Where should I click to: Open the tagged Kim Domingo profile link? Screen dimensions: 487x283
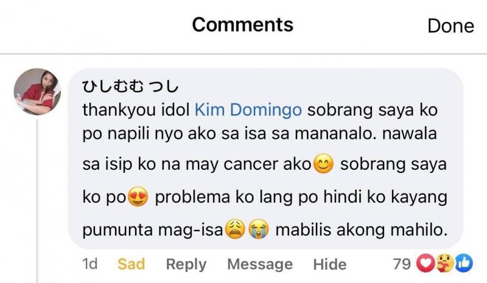click(248, 110)
